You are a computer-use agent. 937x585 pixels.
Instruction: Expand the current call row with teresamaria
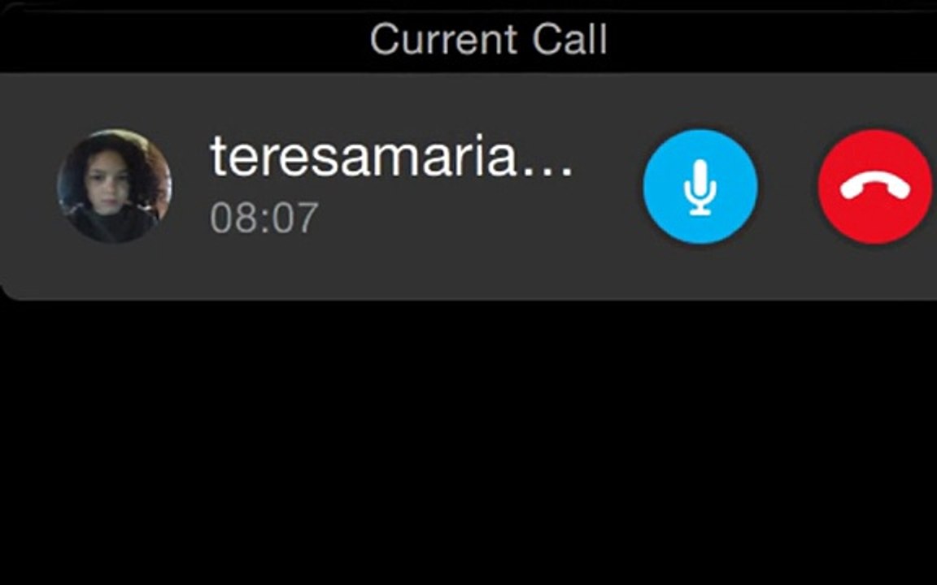pos(468,186)
